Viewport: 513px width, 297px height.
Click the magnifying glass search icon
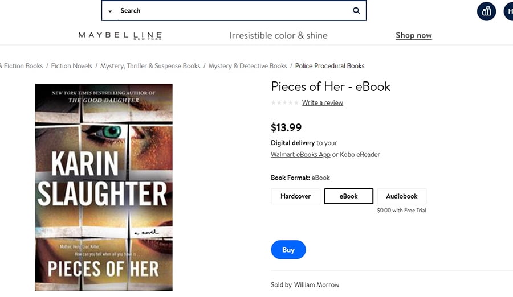pos(356,10)
